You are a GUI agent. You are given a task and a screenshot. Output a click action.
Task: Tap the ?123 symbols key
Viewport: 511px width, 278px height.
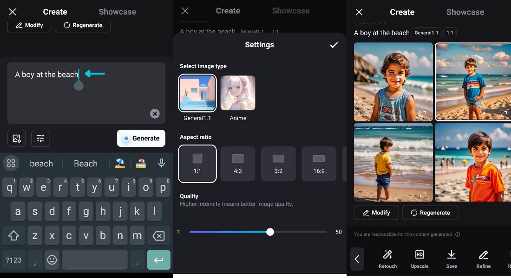coord(13,260)
